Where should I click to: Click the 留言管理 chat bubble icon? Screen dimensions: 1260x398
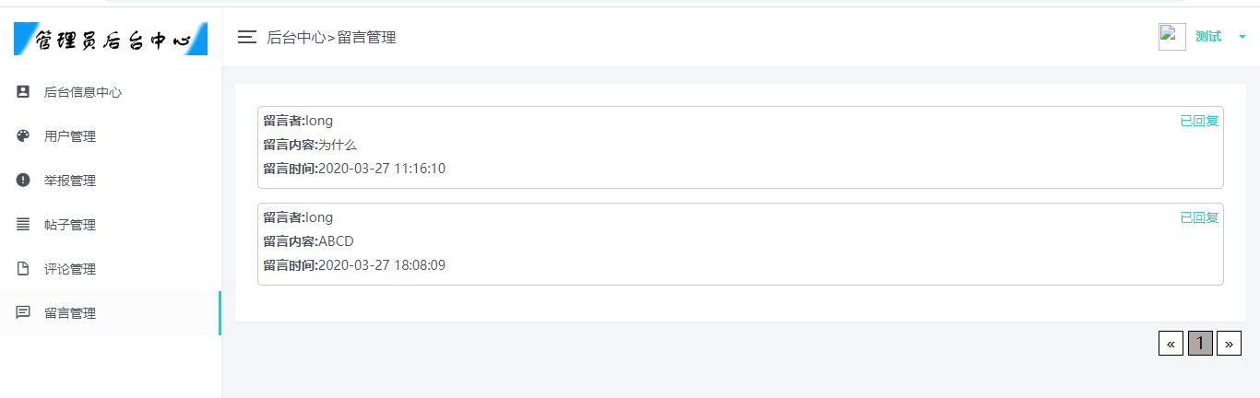point(23,313)
